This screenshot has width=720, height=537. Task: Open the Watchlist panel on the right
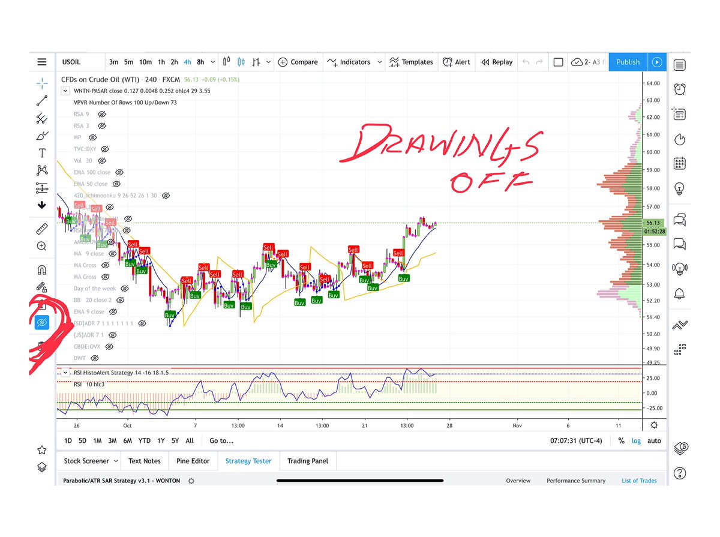point(680,65)
